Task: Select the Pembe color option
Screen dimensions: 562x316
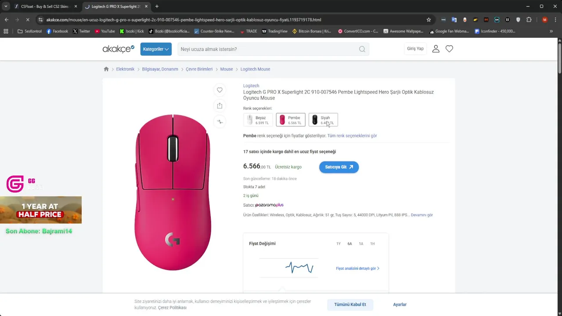Action: tap(291, 120)
